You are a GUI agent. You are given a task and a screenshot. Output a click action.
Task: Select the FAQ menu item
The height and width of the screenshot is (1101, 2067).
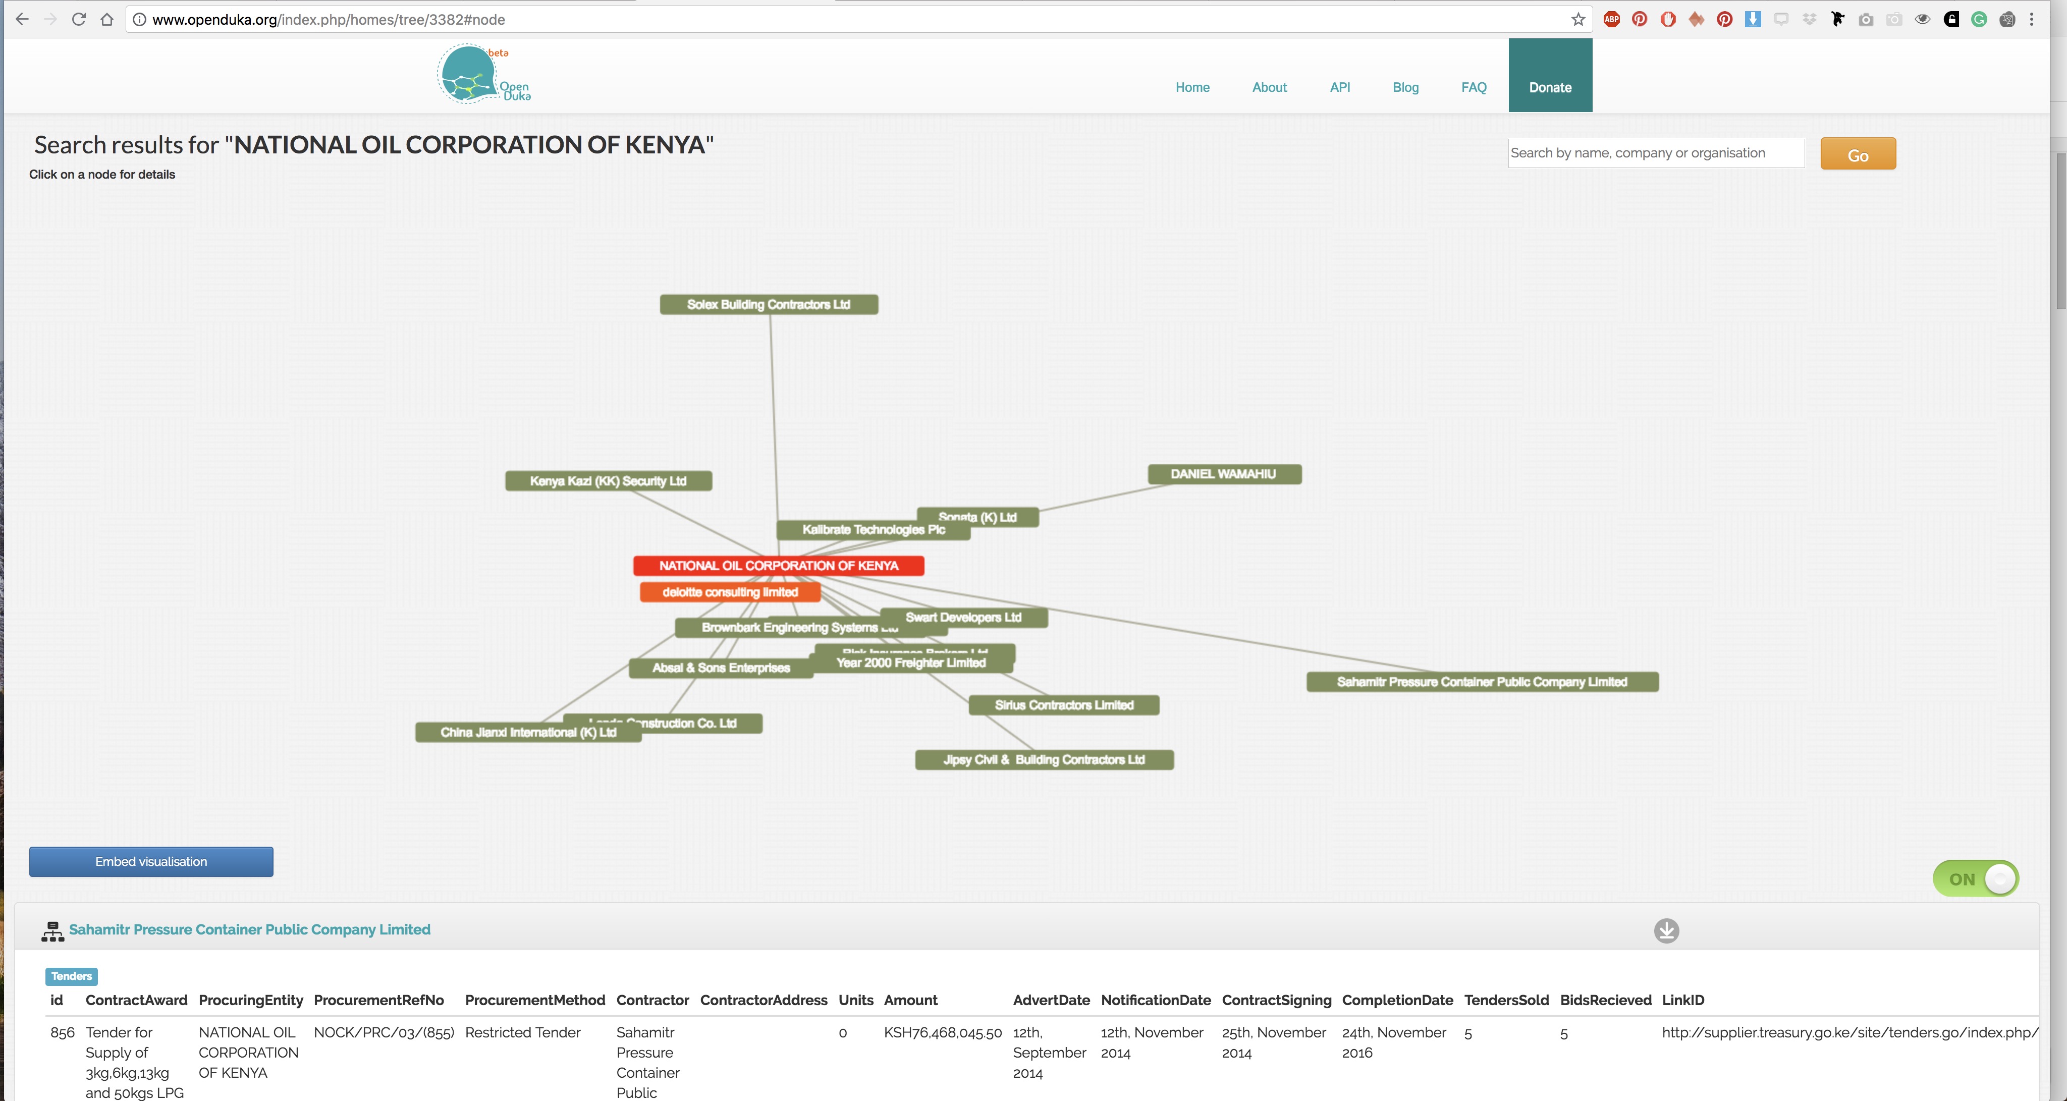pyautogui.click(x=1474, y=86)
